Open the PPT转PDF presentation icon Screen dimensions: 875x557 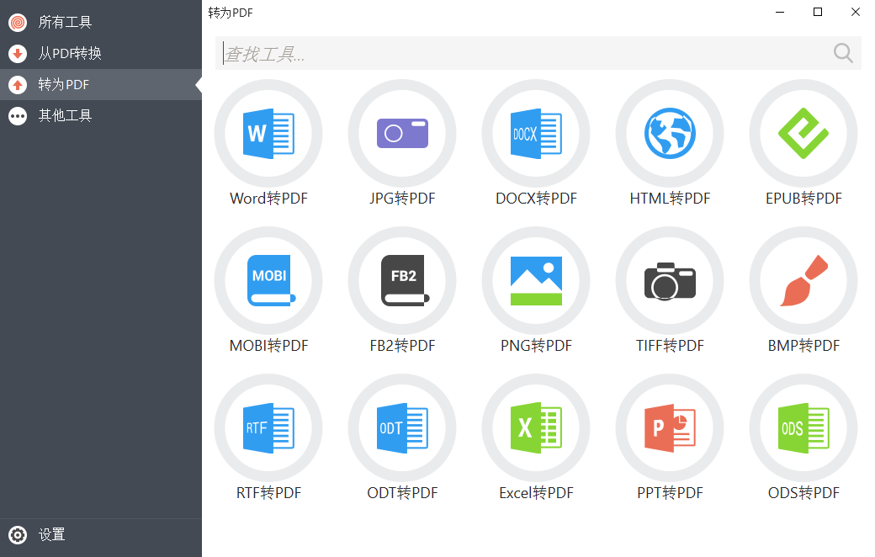click(x=670, y=428)
